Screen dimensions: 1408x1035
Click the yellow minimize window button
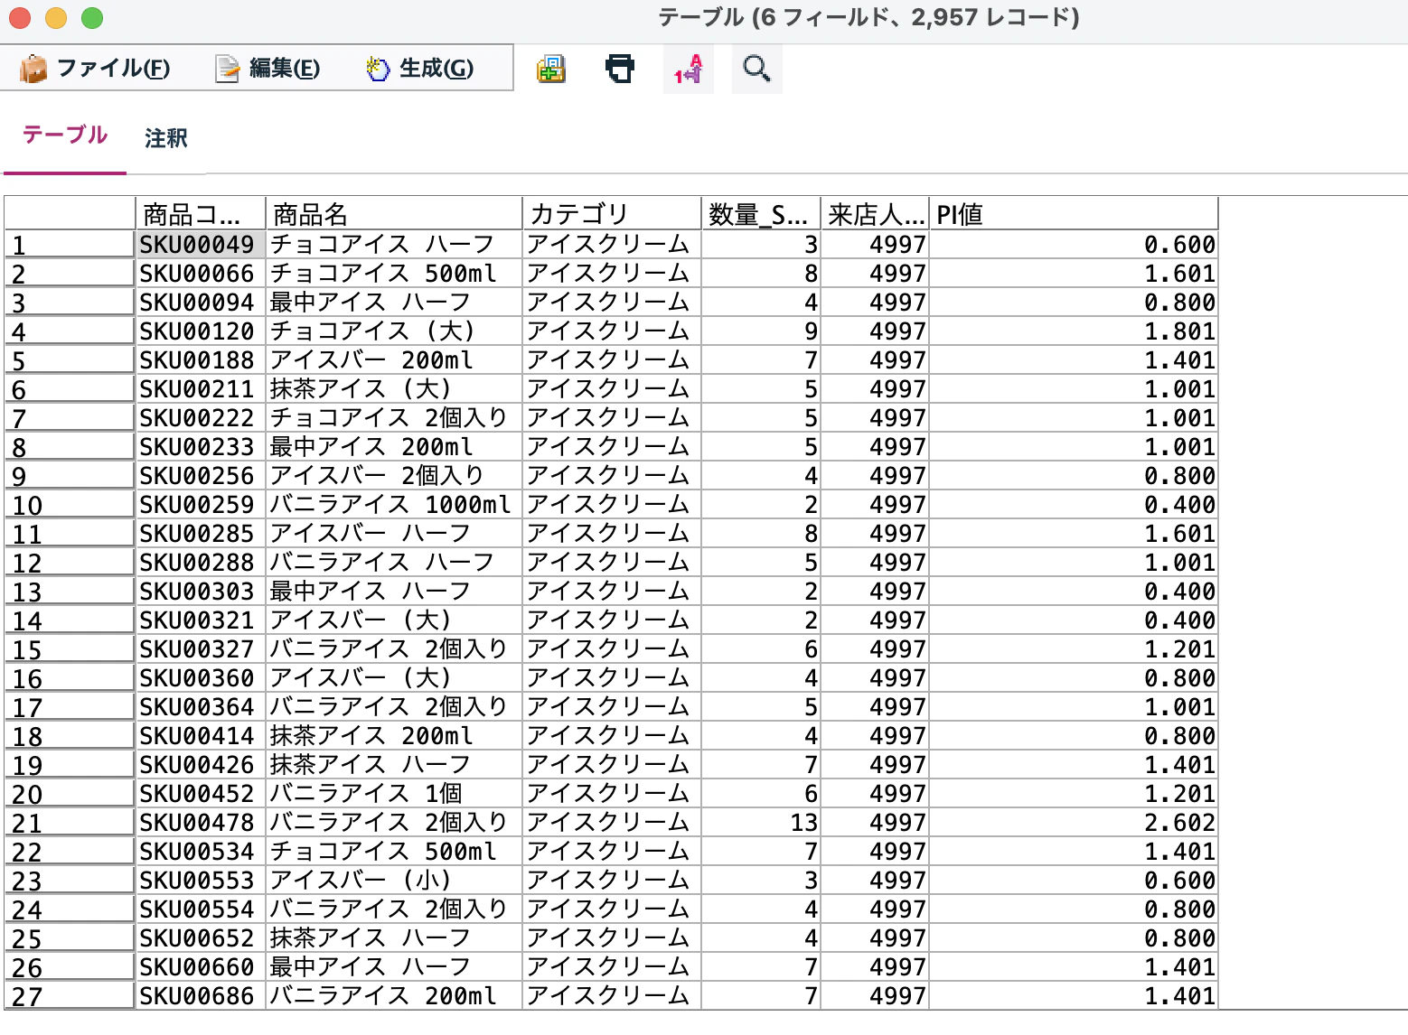pos(56,18)
